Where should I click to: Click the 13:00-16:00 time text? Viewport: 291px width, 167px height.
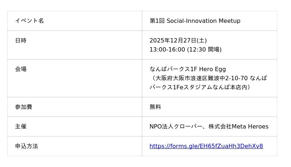coord(167,49)
